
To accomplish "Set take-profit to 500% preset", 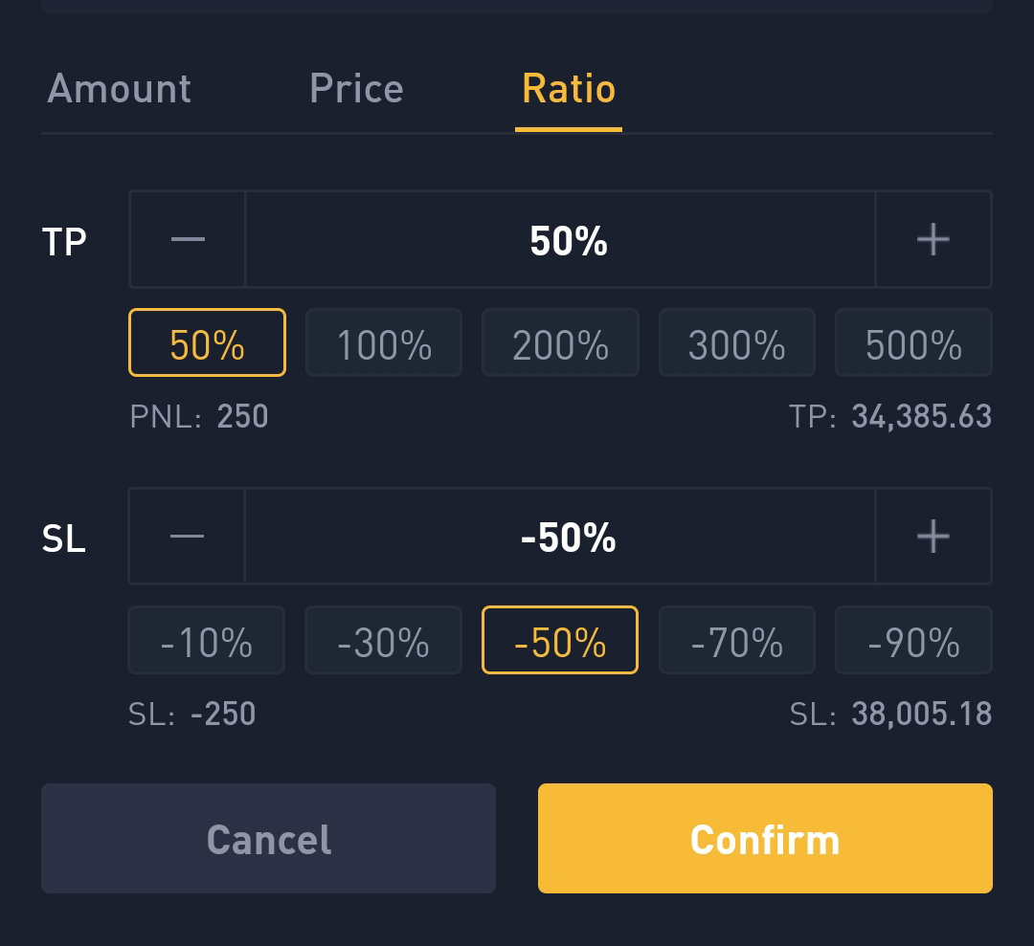I will pyautogui.click(x=913, y=342).
